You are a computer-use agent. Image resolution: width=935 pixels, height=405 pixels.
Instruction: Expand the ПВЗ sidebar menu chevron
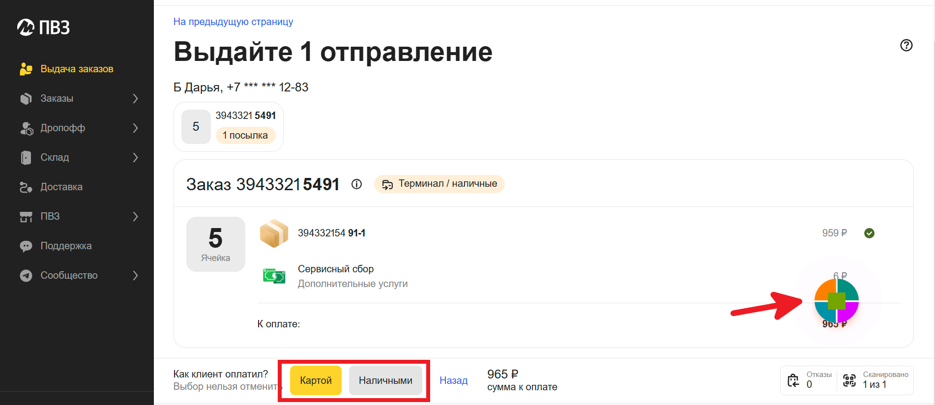pos(136,217)
